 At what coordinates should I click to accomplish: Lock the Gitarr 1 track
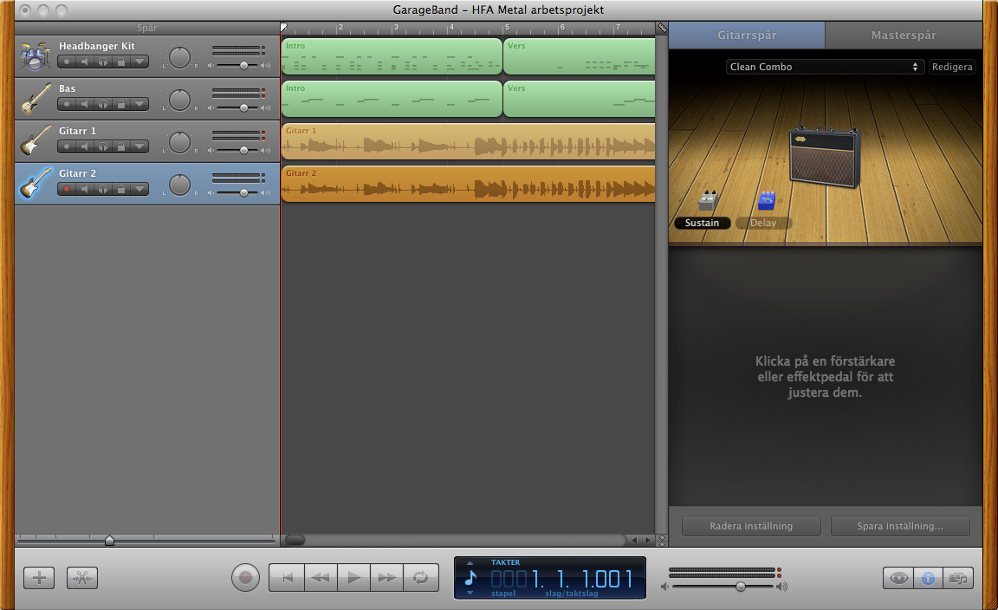point(121,146)
